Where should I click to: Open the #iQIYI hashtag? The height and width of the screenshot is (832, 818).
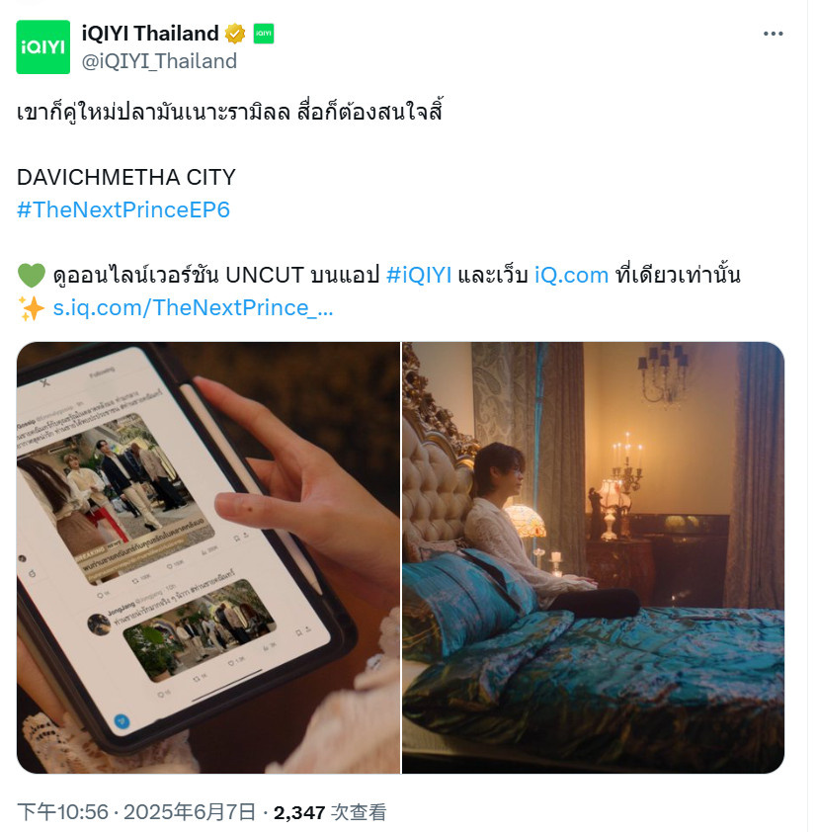419,276
